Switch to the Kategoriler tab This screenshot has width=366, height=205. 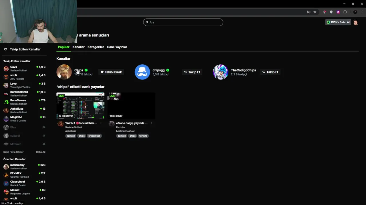pos(96,47)
